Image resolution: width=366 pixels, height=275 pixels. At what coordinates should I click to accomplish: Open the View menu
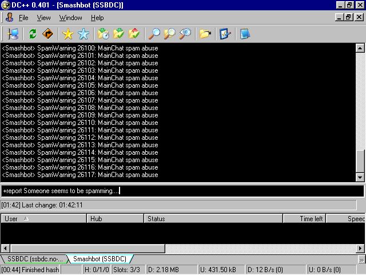43,18
